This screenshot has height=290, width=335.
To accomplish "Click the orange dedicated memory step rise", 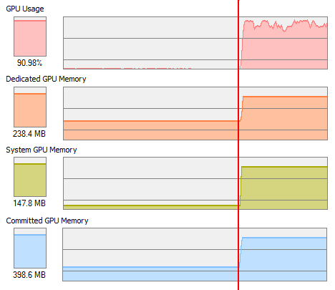I will point(241,109).
